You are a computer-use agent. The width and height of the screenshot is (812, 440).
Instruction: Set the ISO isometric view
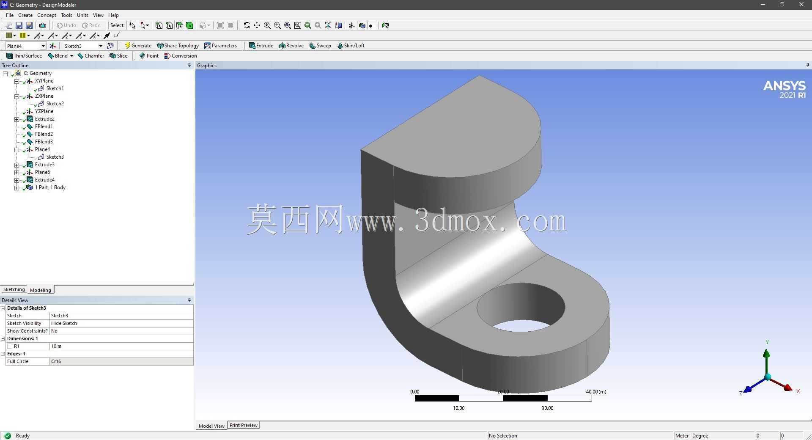point(328,25)
